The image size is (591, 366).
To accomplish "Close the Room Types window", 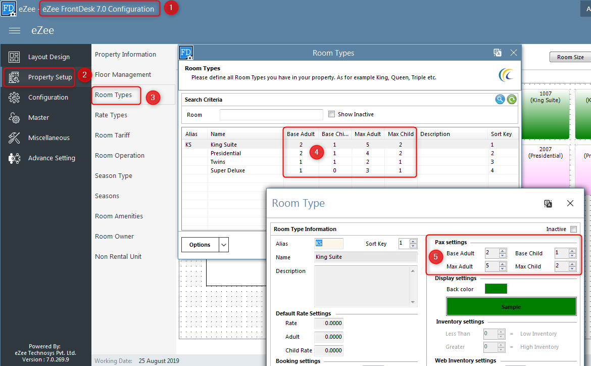I will (513, 53).
